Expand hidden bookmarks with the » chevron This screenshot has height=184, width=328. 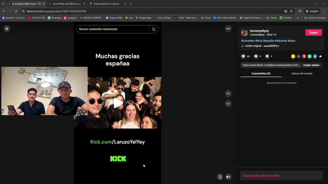pyautogui.click(x=298, y=18)
